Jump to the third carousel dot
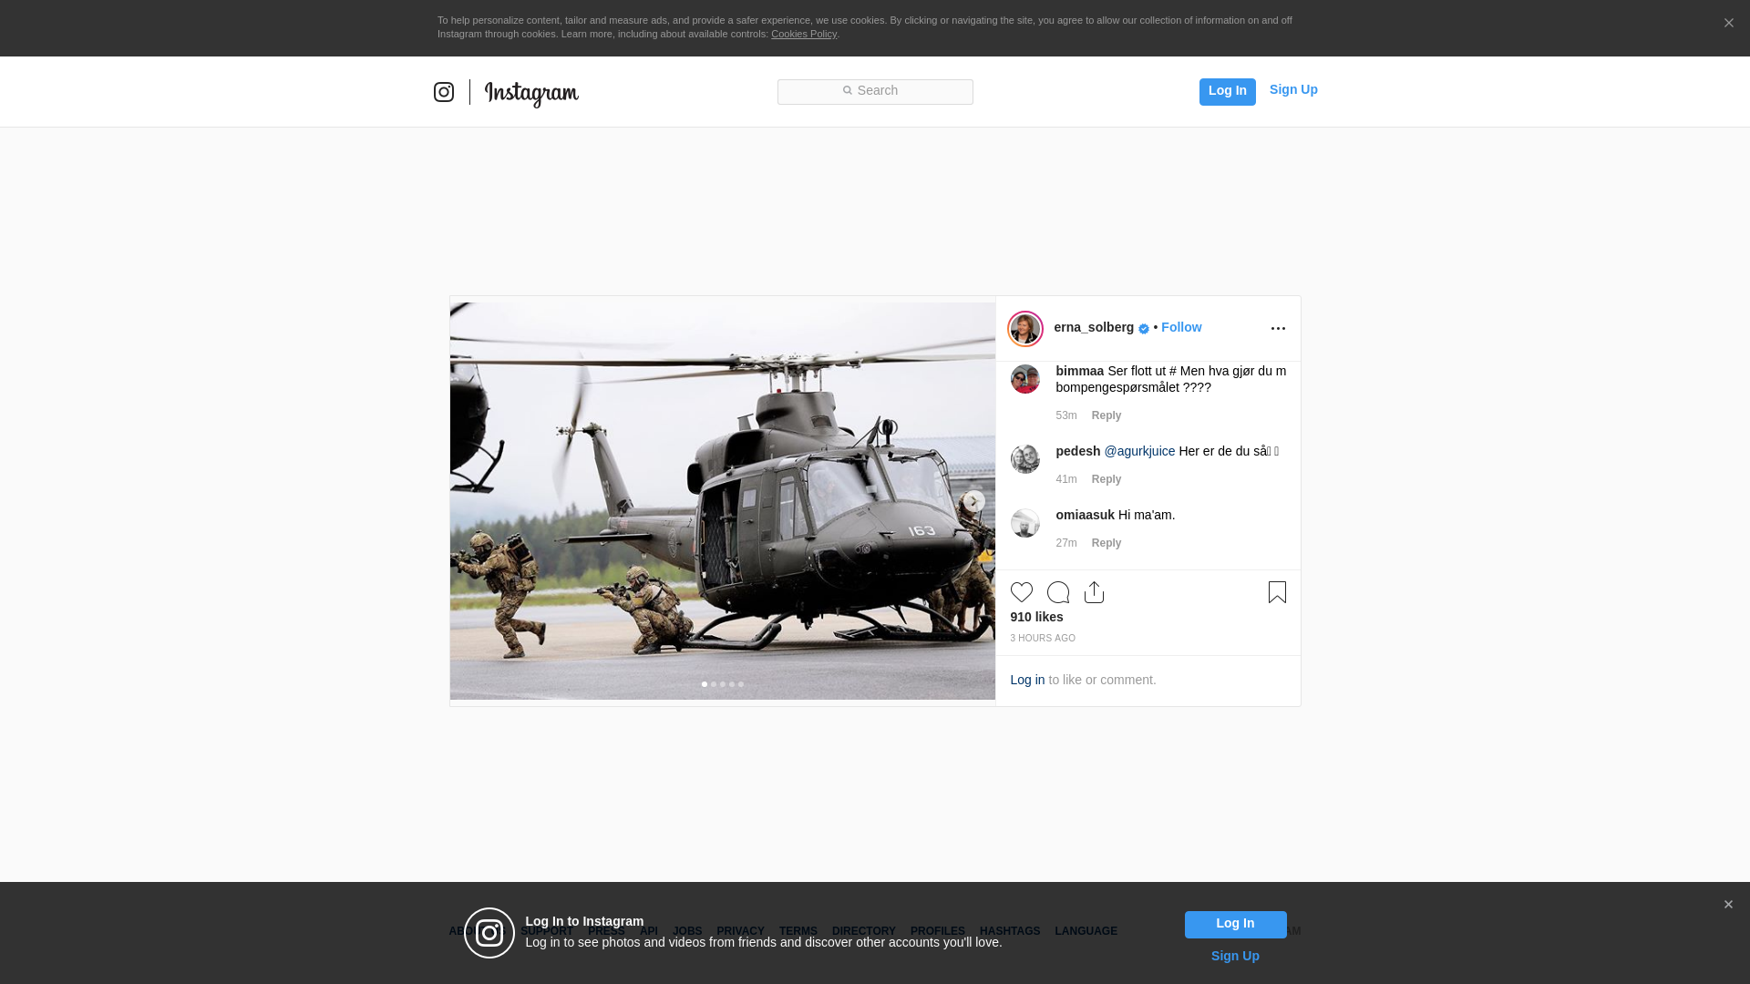Viewport: 1750px width, 984px height. click(723, 684)
